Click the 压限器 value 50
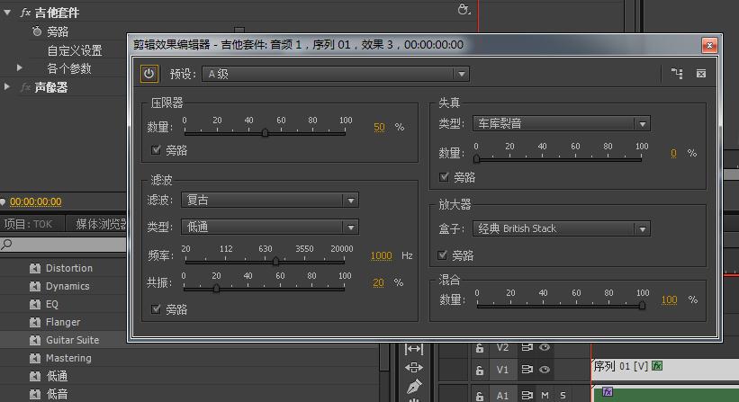Image resolution: width=739 pixels, height=402 pixels. pyautogui.click(x=379, y=127)
